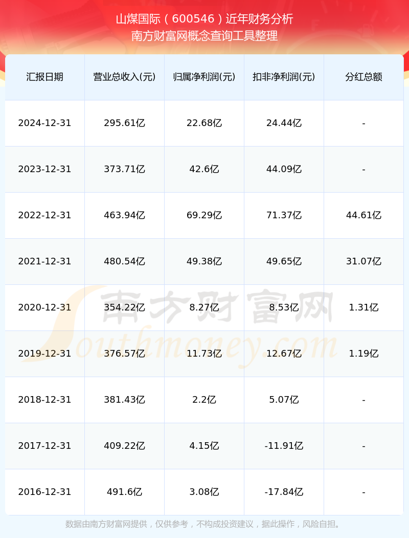Click the value 49.65亿
The image size is (409, 538).
click(284, 261)
